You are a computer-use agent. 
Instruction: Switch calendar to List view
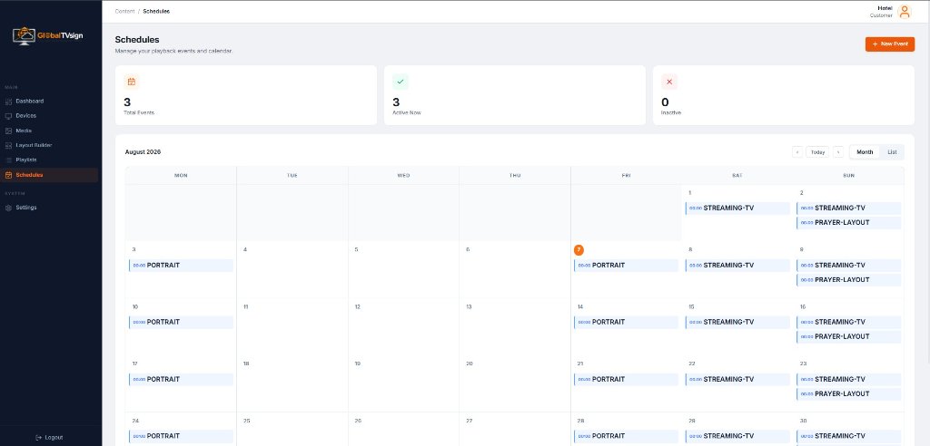pyautogui.click(x=892, y=152)
